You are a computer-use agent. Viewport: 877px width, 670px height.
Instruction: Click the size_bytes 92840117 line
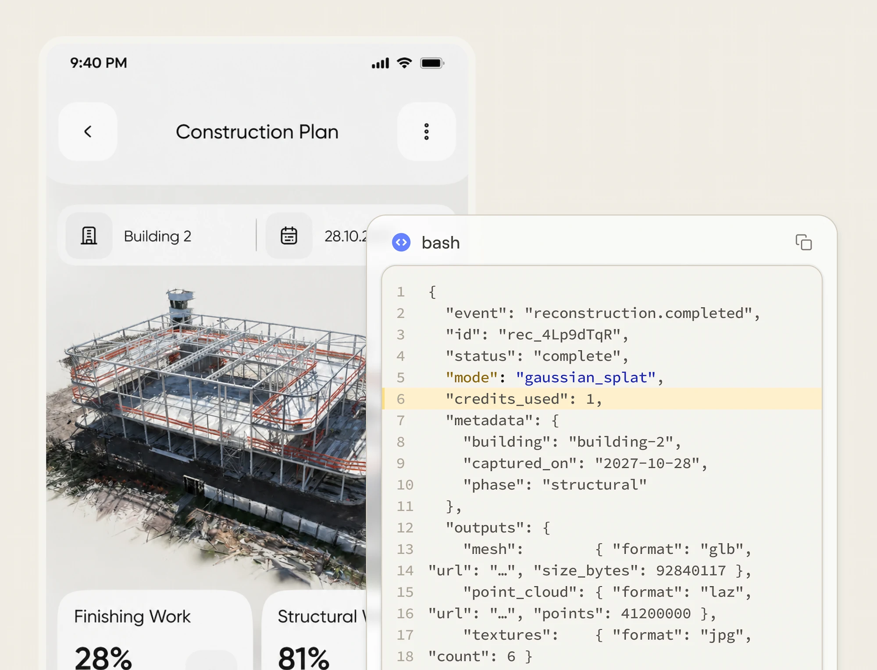[x=589, y=571]
